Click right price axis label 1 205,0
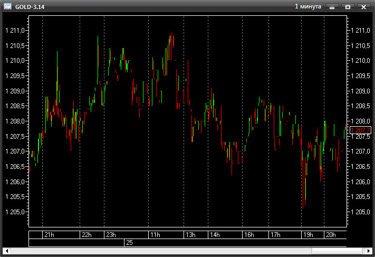This screenshot has width=375, height=257. (x=360, y=212)
